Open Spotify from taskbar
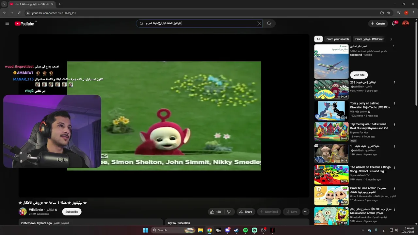 pyautogui.click(x=245, y=230)
